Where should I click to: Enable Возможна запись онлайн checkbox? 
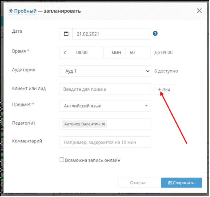click(x=62, y=160)
